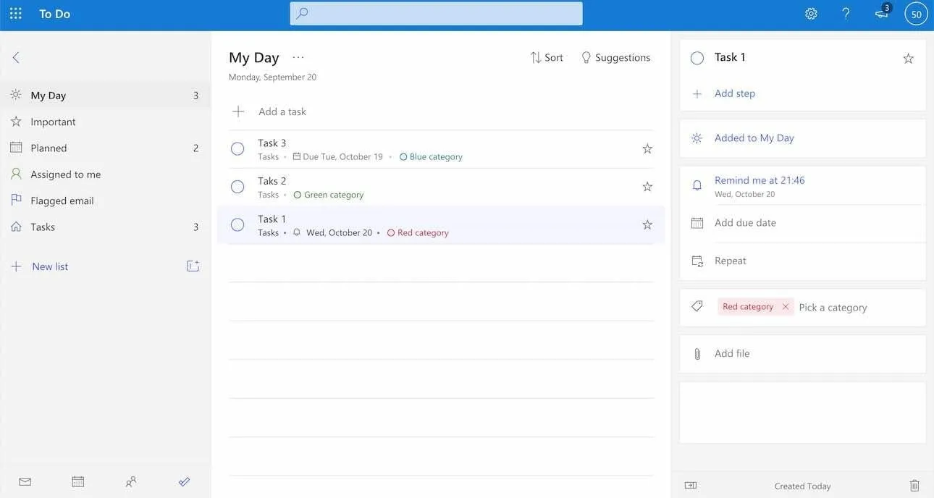Screen dimensions: 934x498
Task: Click the Due Tue, October 19 label
Action: (337, 156)
